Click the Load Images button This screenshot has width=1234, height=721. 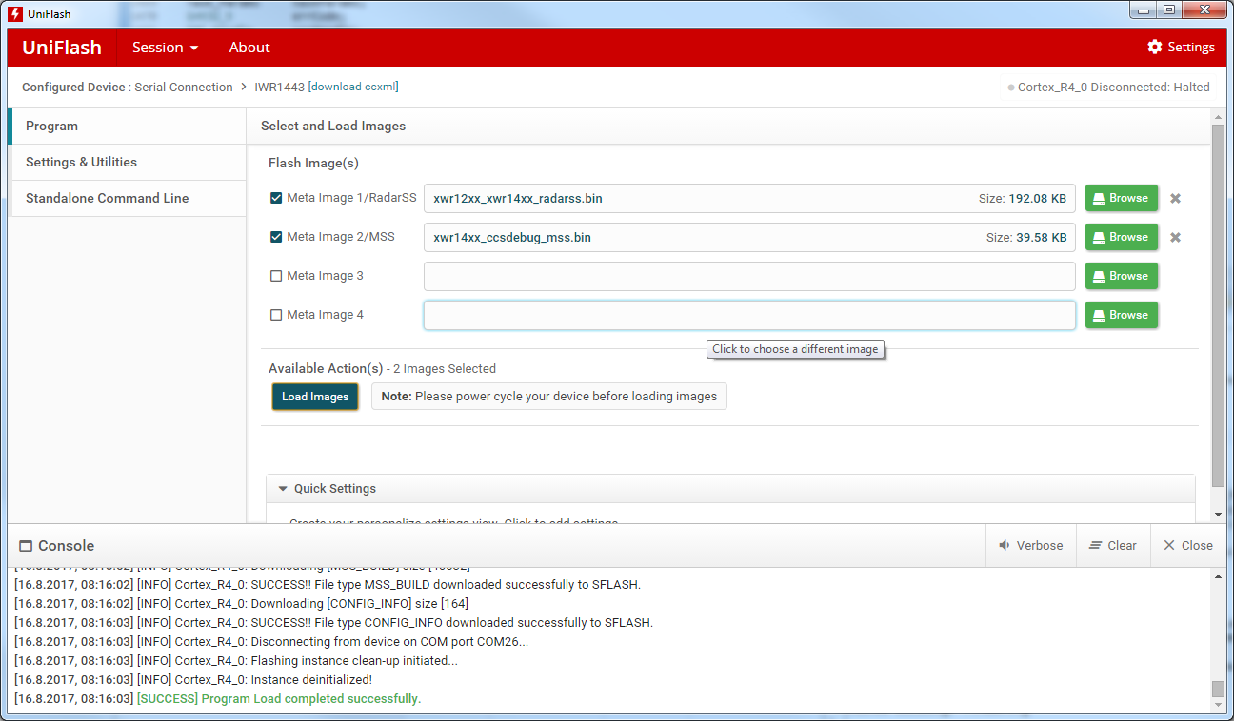[315, 397]
